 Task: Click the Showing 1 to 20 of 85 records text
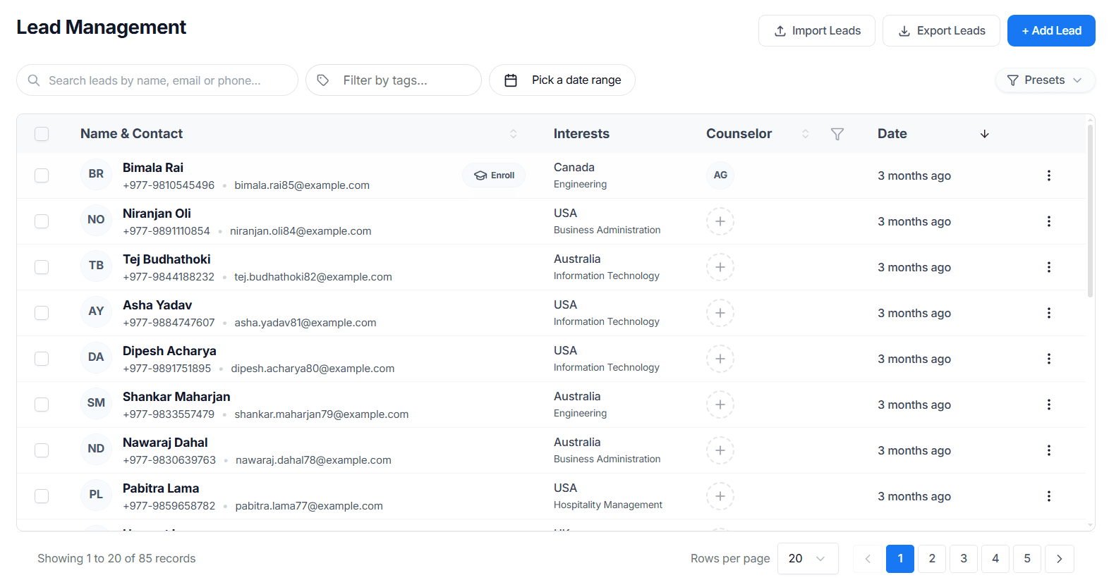click(116, 559)
